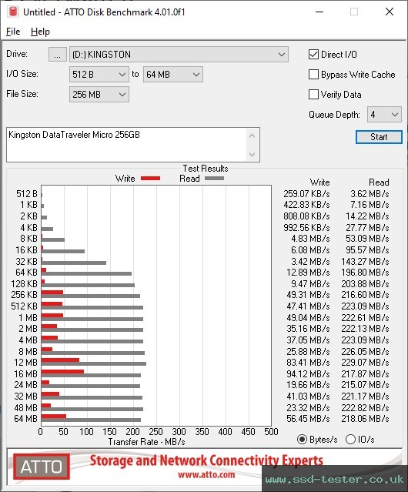Click the ATTO logo in the banner
The height and width of the screenshot is (492, 408).
(42, 467)
